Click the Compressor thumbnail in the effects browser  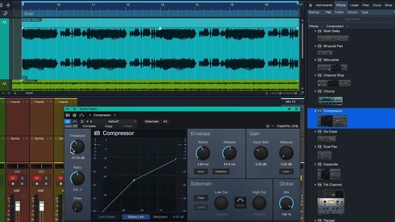point(333,121)
